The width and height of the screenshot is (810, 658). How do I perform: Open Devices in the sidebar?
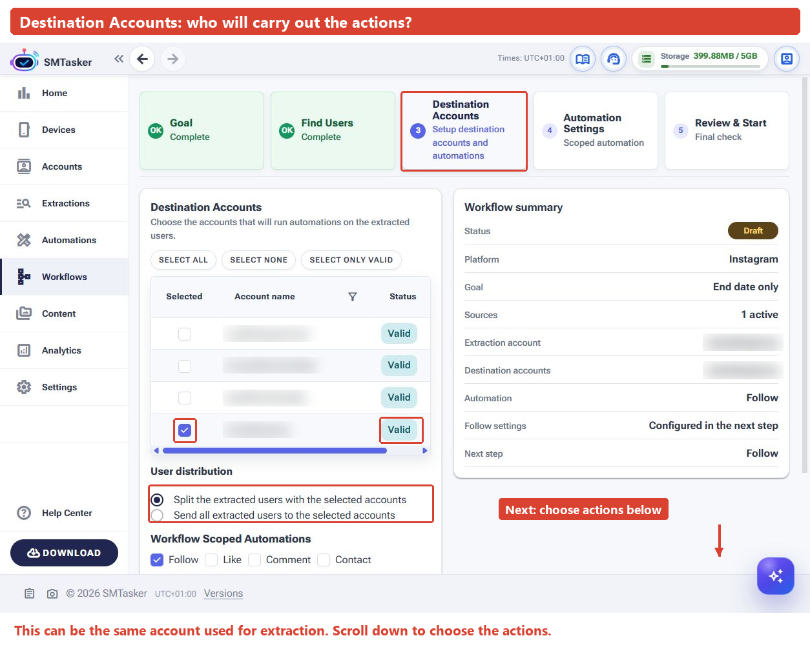(65, 130)
